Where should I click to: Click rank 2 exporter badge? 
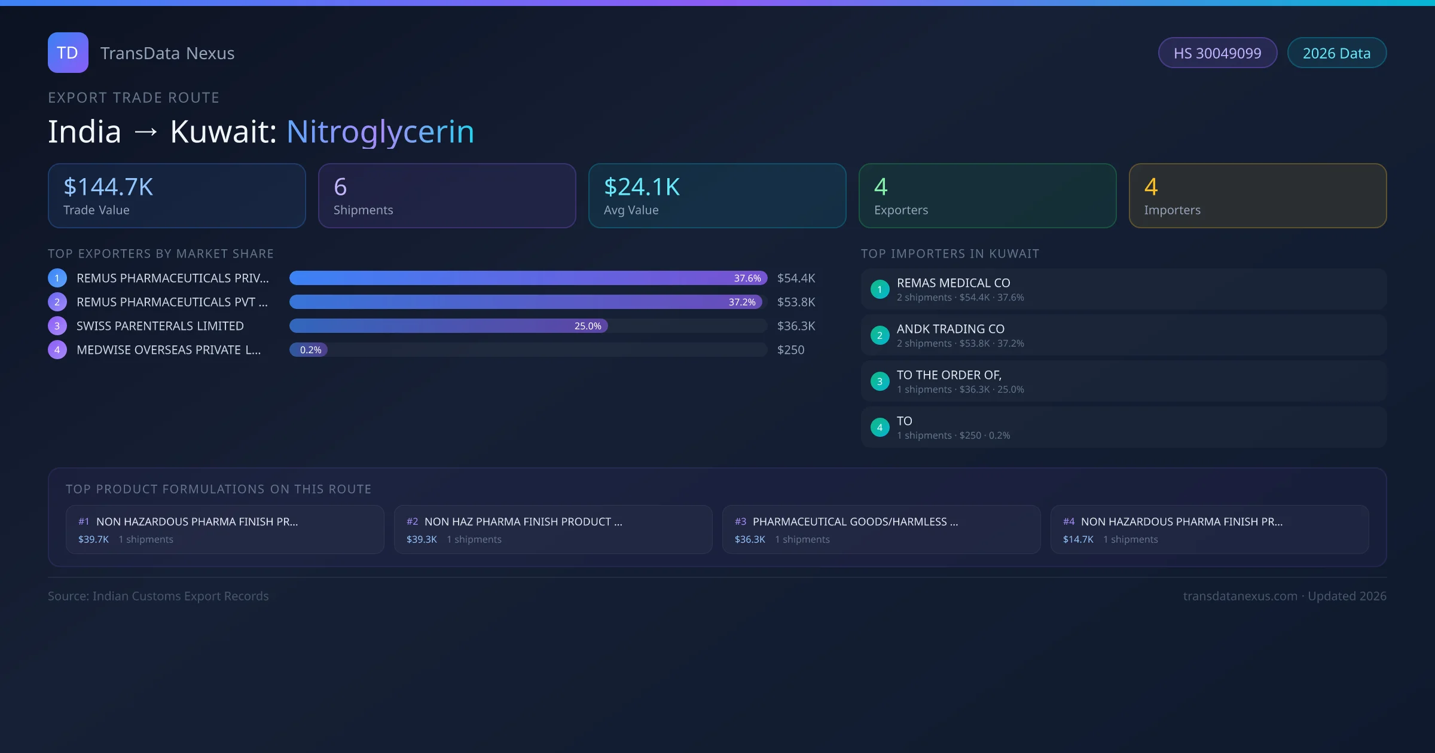[x=57, y=302]
